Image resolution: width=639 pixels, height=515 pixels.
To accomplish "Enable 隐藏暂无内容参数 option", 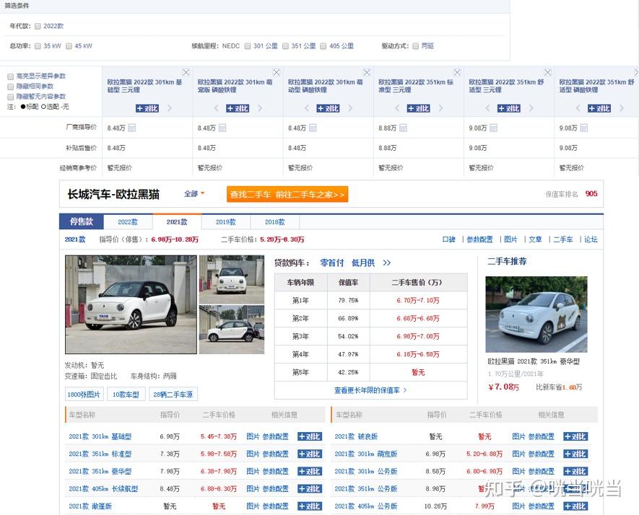I will 11,97.
